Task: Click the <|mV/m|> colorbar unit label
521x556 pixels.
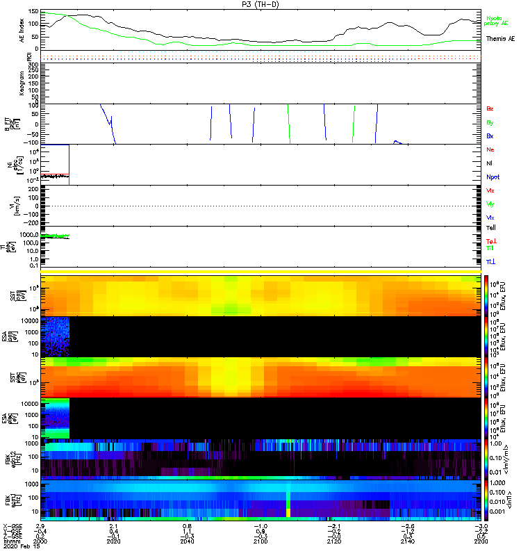Action: tap(508, 459)
